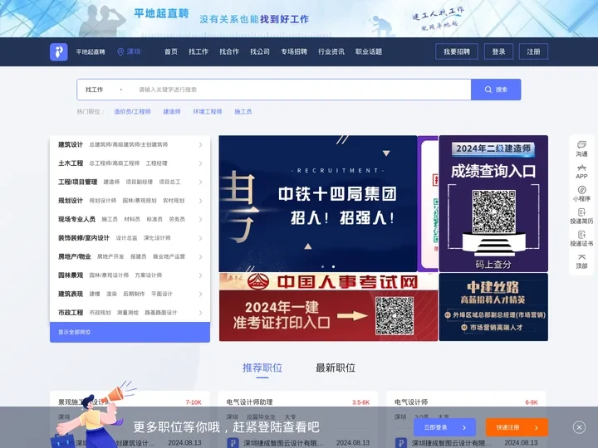Open the 电气设计师助理 job title

[249, 402]
